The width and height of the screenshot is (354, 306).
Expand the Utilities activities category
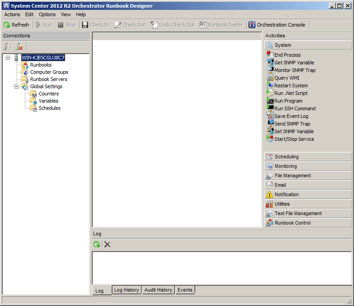pos(308,204)
